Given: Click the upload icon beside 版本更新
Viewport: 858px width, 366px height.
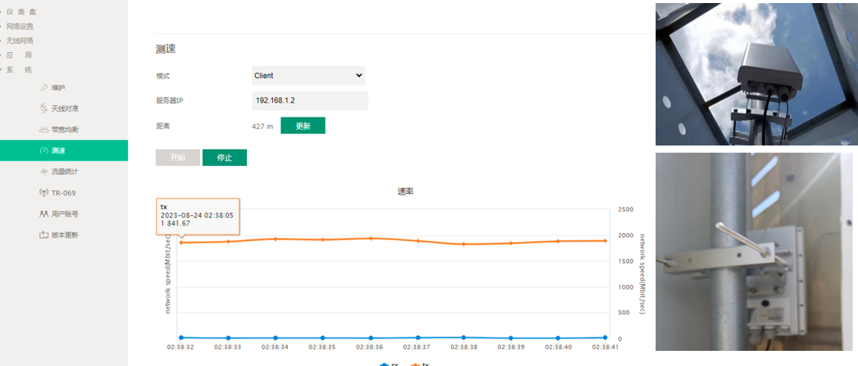Looking at the screenshot, I should [x=44, y=235].
